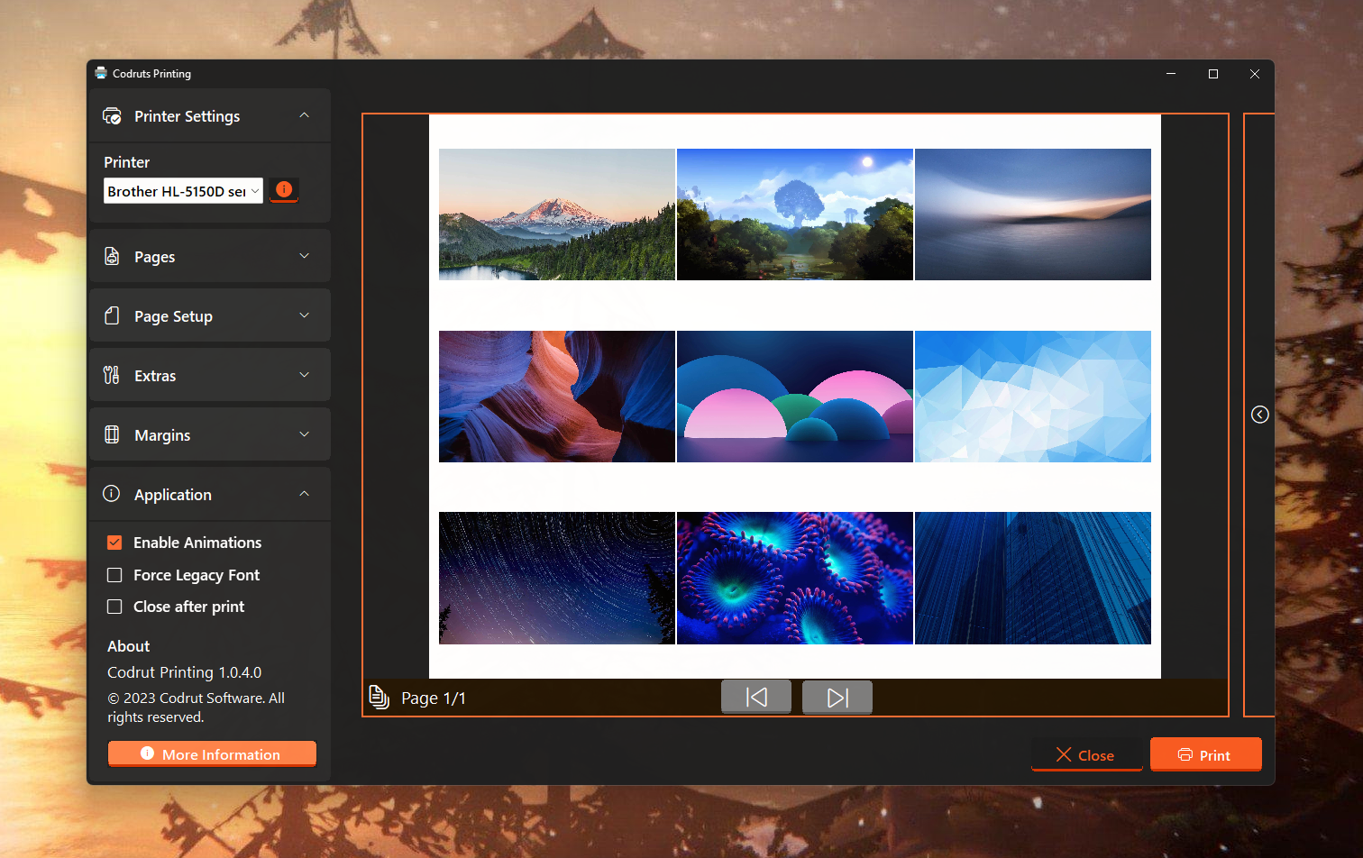Click the Codruts Printing title bar app icon
This screenshot has width=1363, height=858.
click(x=101, y=73)
